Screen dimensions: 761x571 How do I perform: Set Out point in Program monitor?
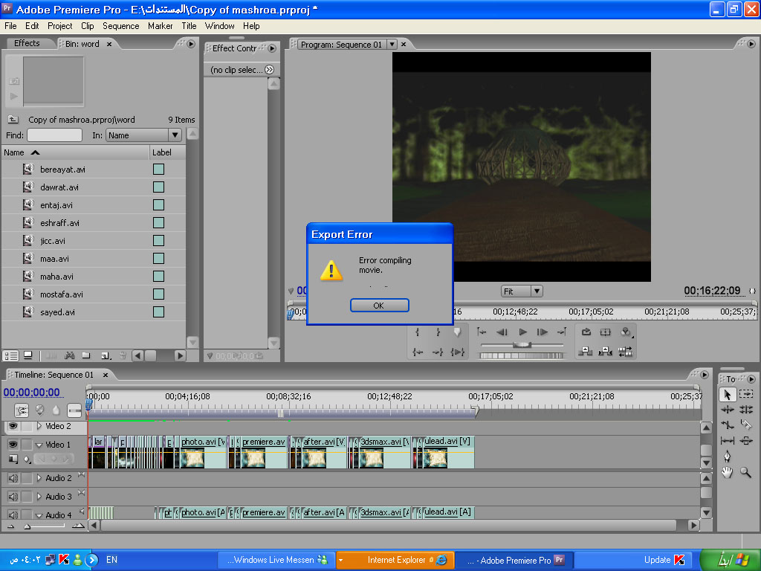(438, 332)
